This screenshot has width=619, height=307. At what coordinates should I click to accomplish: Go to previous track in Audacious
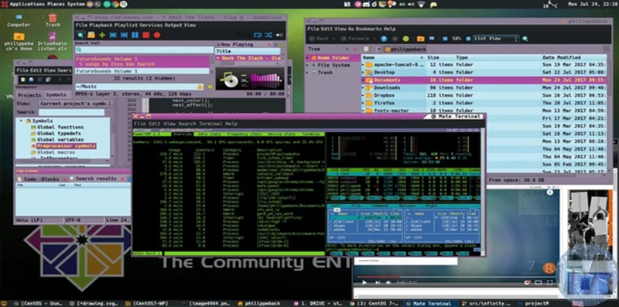tap(113, 35)
